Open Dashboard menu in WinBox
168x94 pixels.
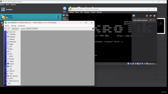pyautogui.click(x=22, y=26)
